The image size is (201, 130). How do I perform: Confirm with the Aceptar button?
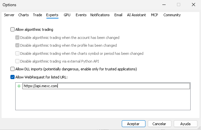(133, 124)
